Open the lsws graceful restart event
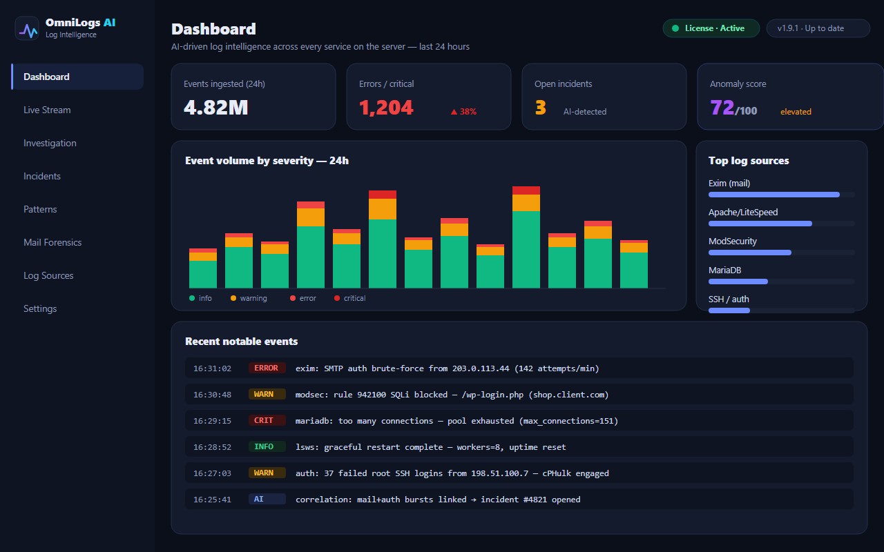 [519, 446]
